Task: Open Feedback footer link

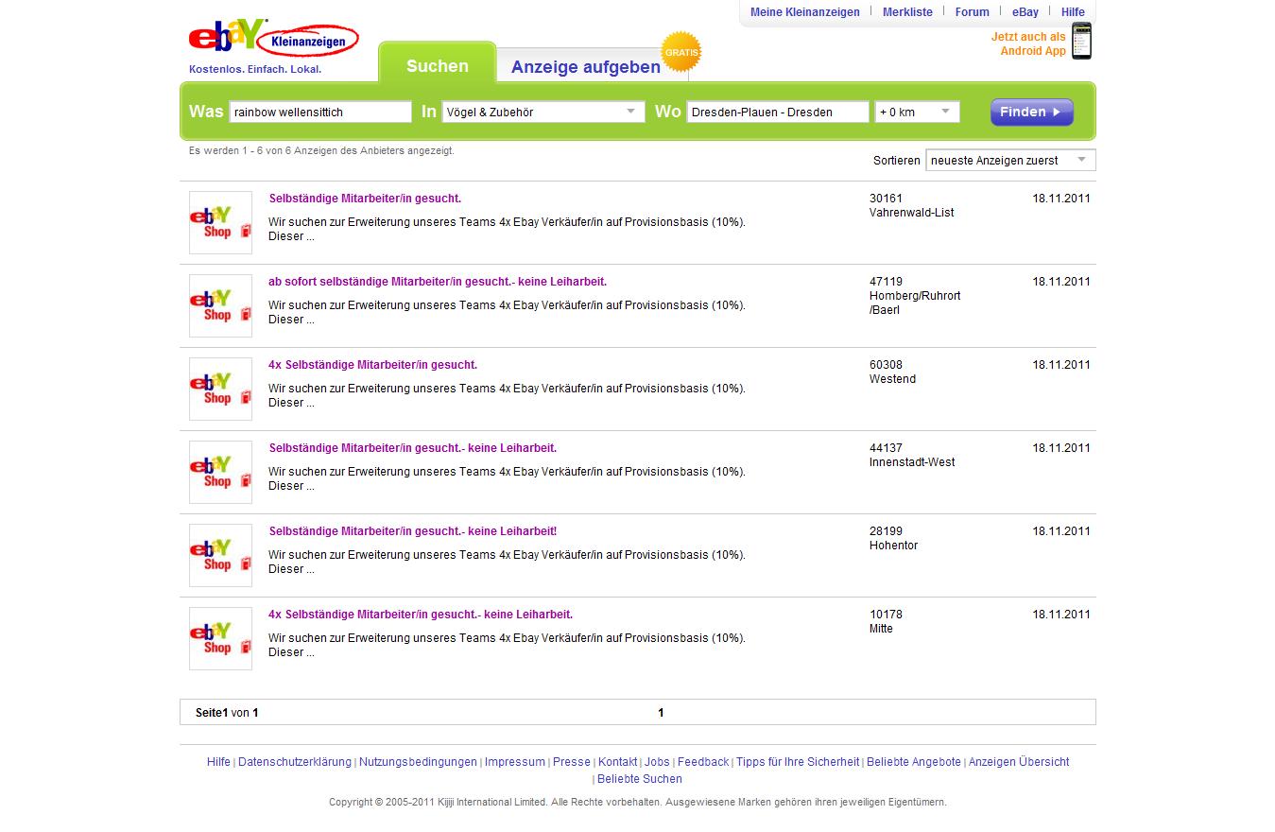Action: point(703,762)
